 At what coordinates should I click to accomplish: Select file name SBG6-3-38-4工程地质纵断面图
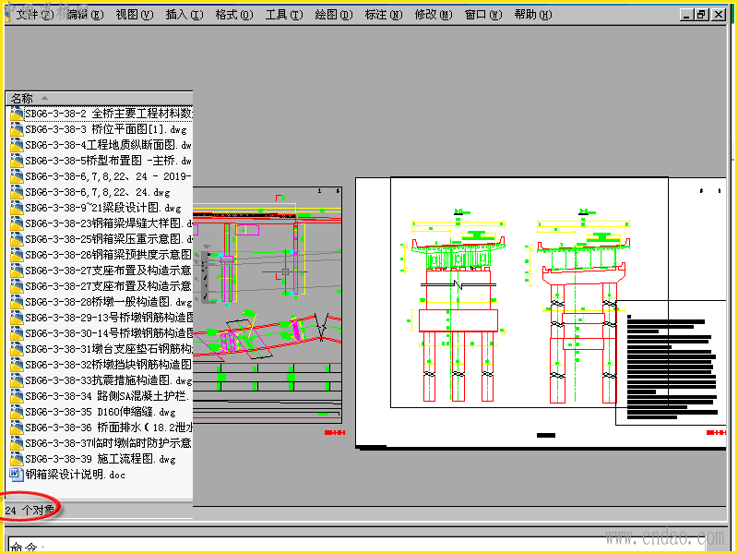tap(109, 145)
